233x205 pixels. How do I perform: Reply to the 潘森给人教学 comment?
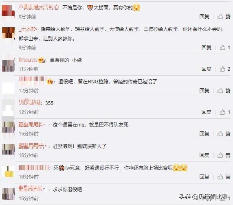coord(207,48)
